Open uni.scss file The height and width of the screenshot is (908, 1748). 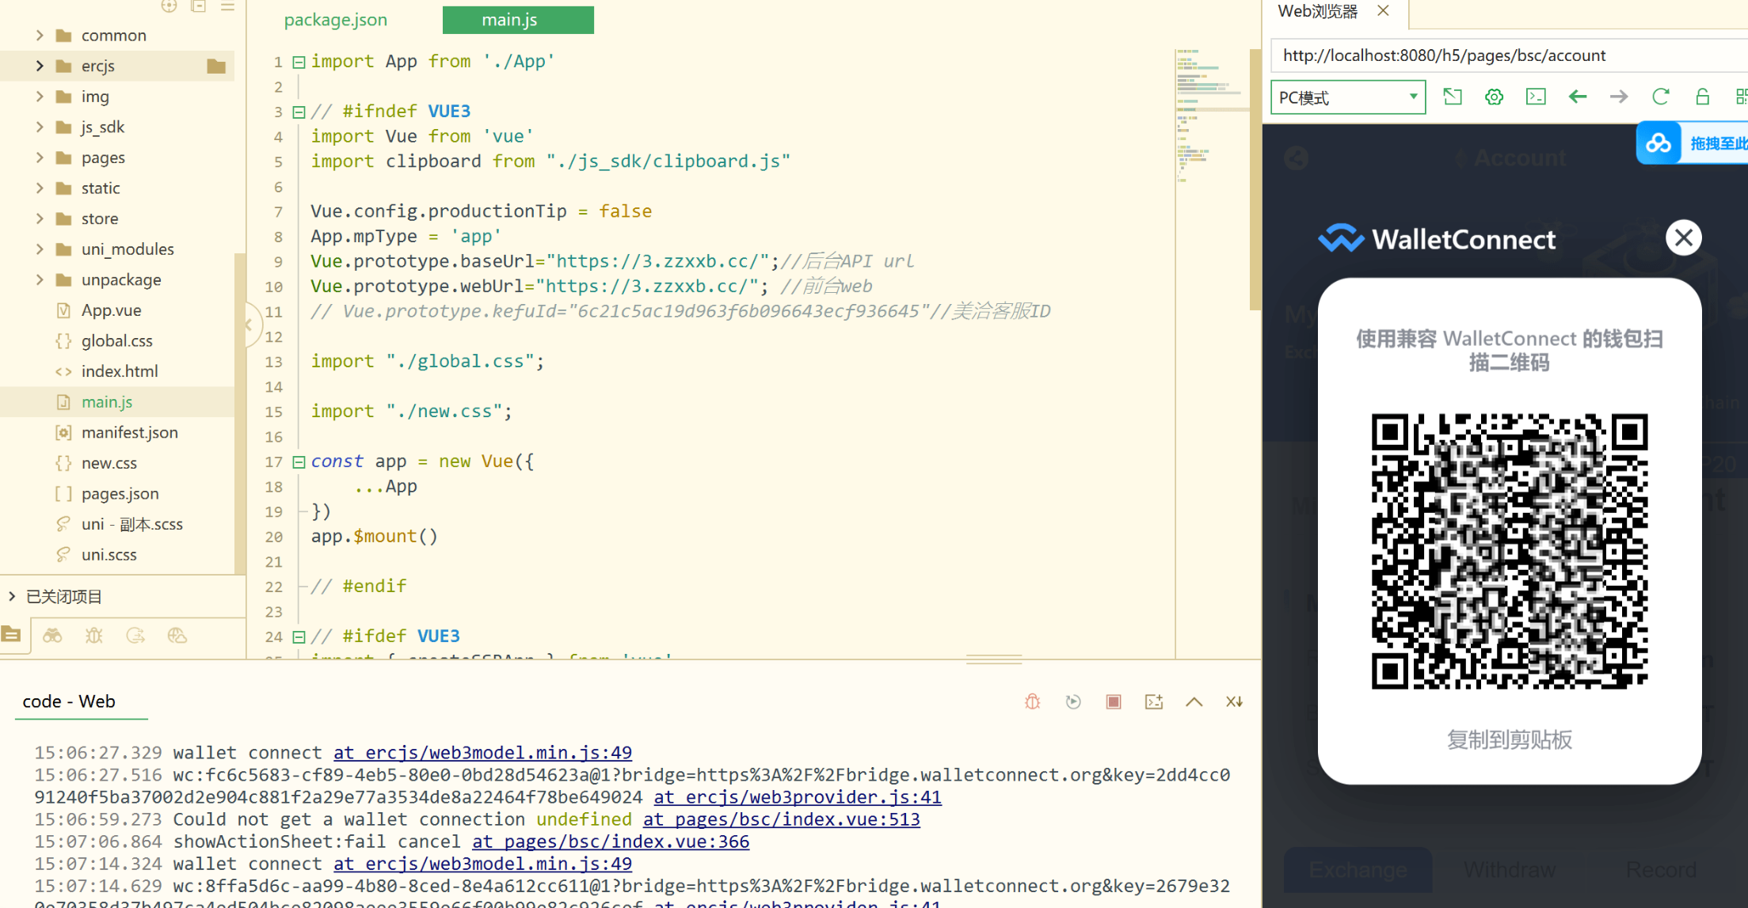point(109,554)
